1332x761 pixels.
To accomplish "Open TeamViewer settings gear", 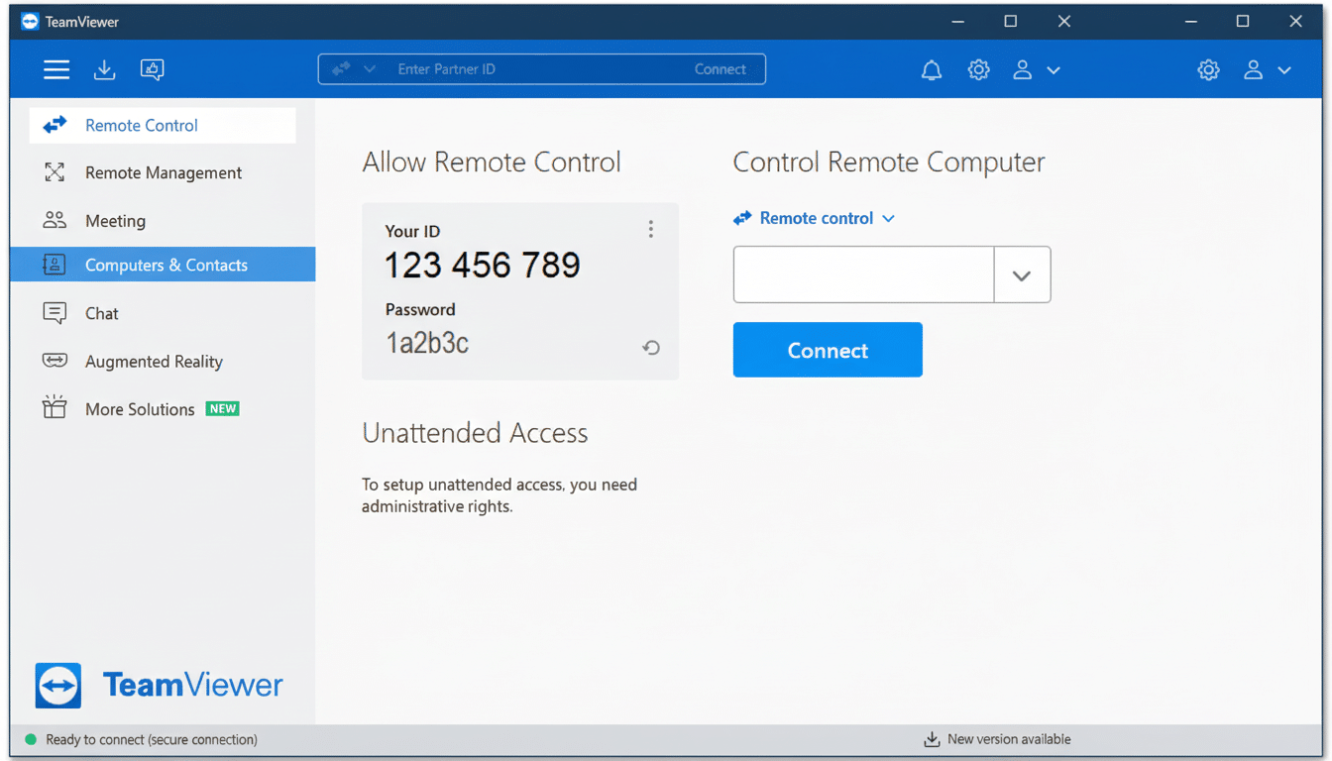I will point(978,69).
